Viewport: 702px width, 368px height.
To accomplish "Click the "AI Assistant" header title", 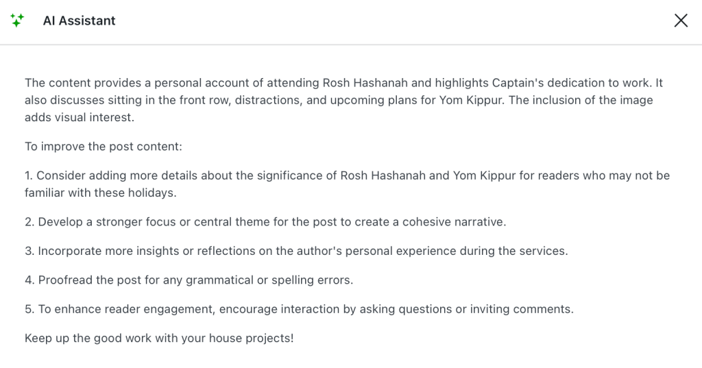I will pyautogui.click(x=79, y=21).
